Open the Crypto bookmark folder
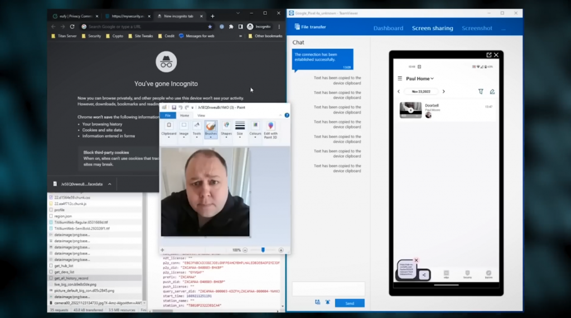 click(x=114, y=36)
